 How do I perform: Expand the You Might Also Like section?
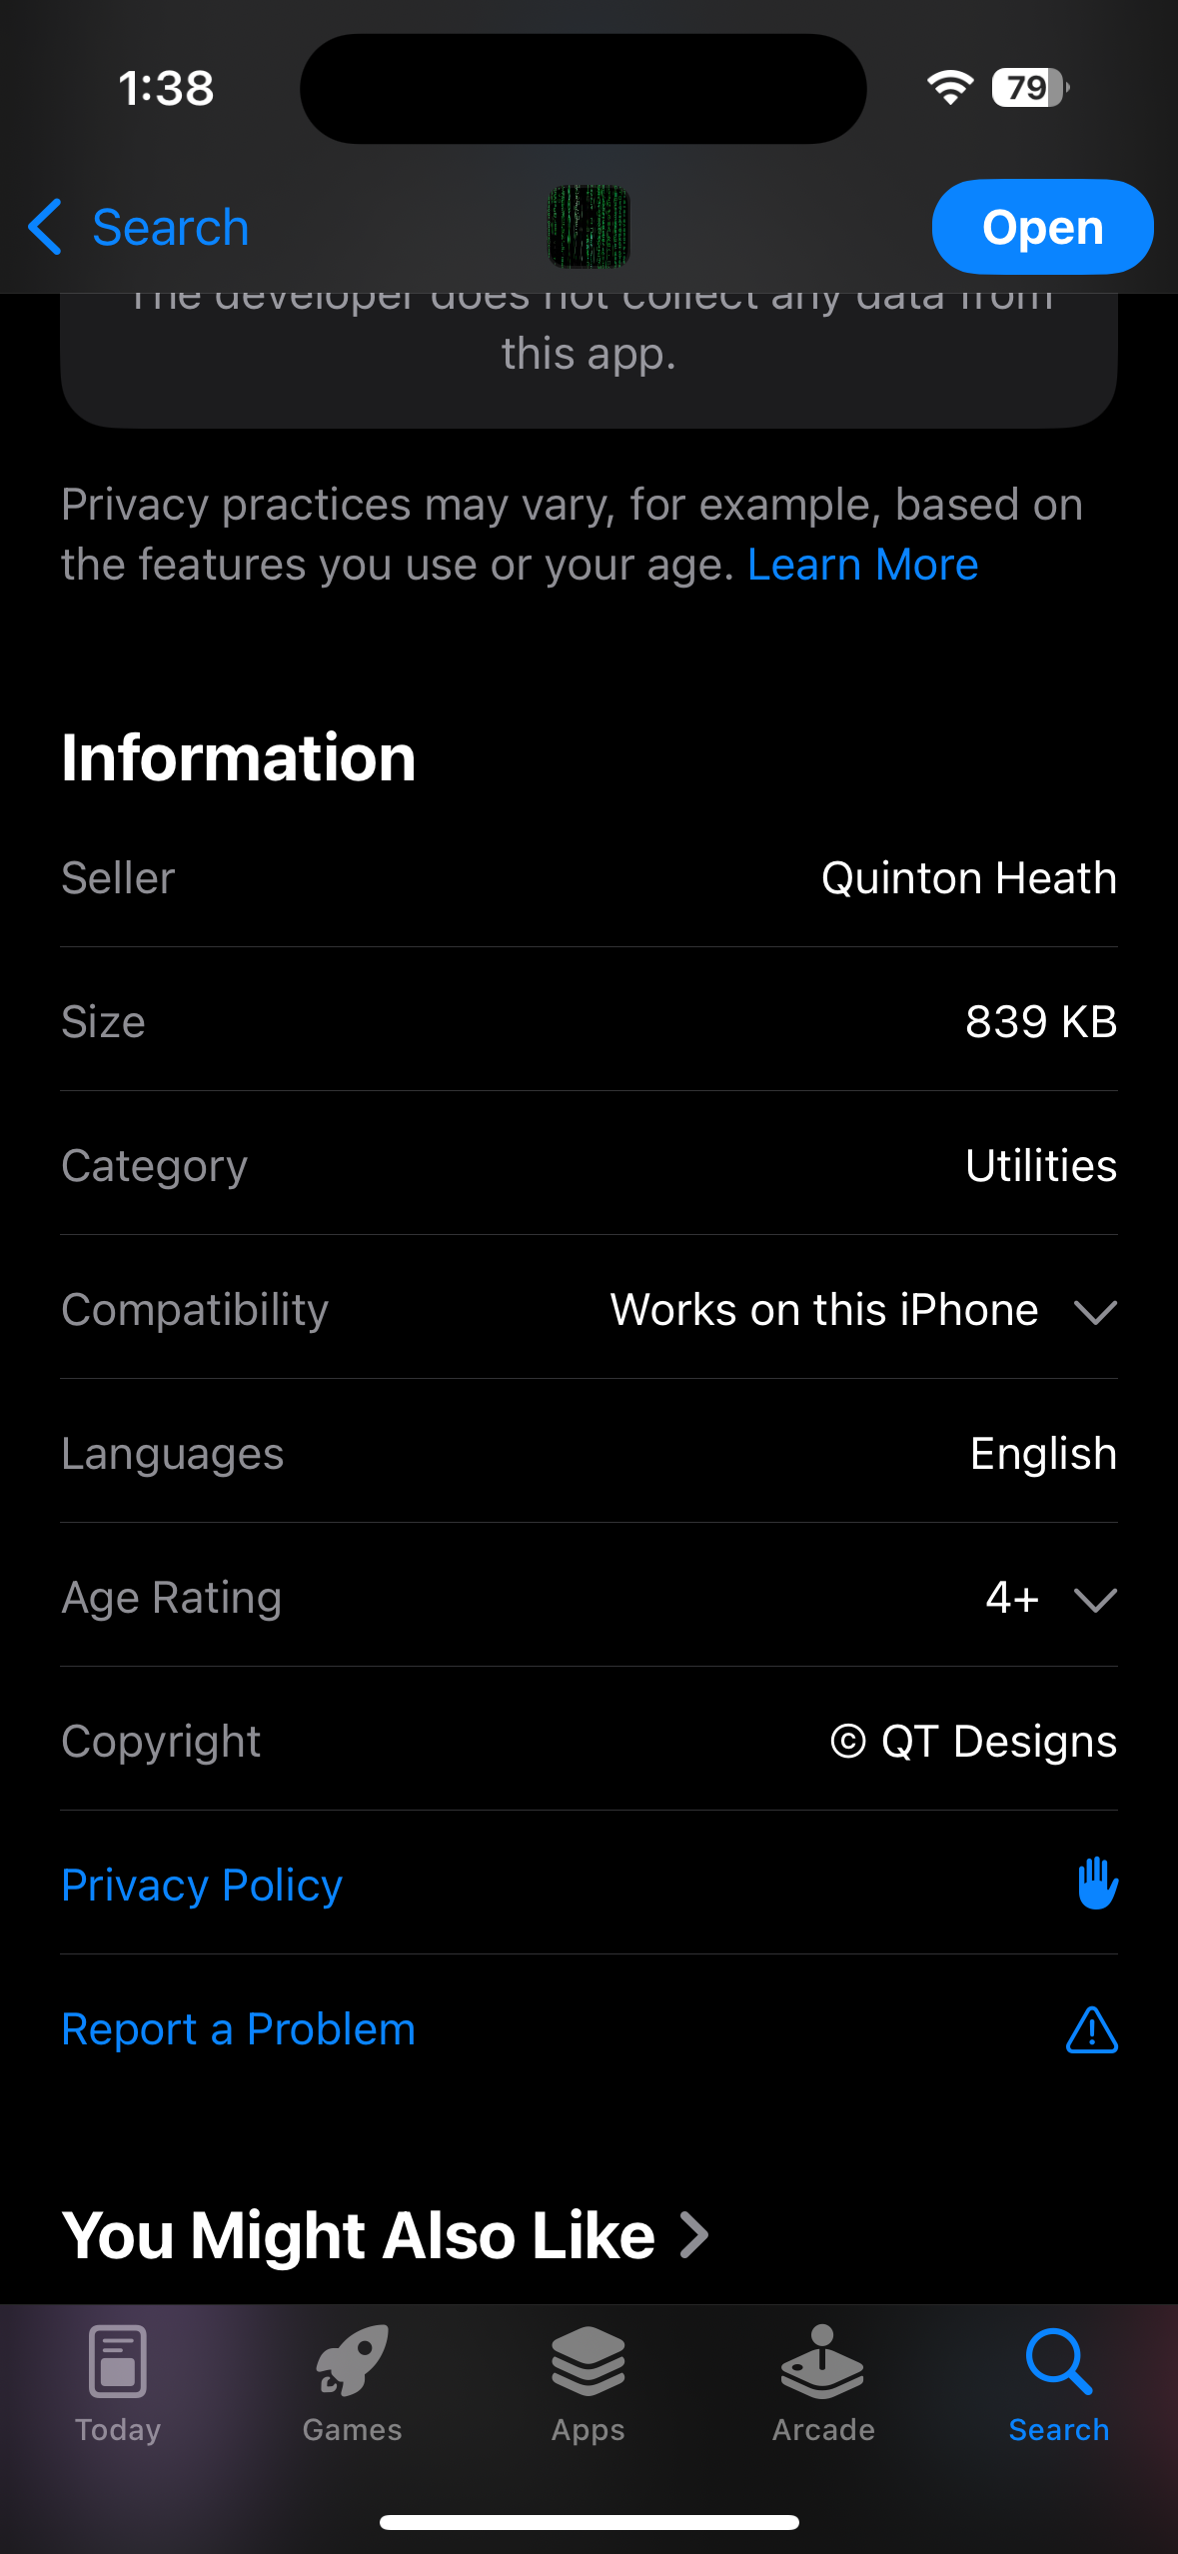pos(693,2234)
